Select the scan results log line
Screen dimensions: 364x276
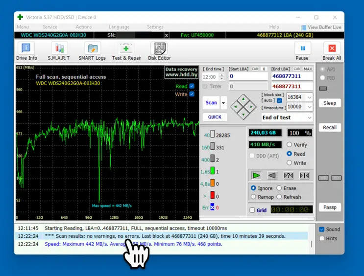pos(161,236)
